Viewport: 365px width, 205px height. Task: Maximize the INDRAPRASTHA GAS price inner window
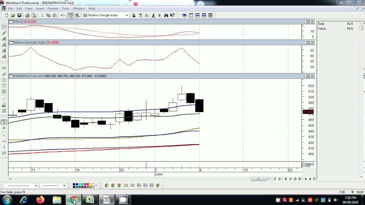click(x=308, y=76)
